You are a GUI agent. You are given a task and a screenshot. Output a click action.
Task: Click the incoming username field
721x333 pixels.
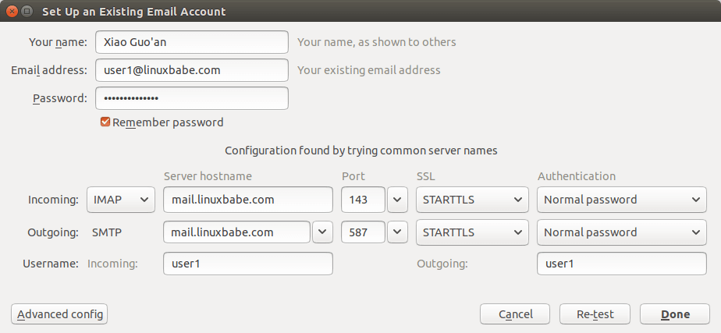coord(247,264)
